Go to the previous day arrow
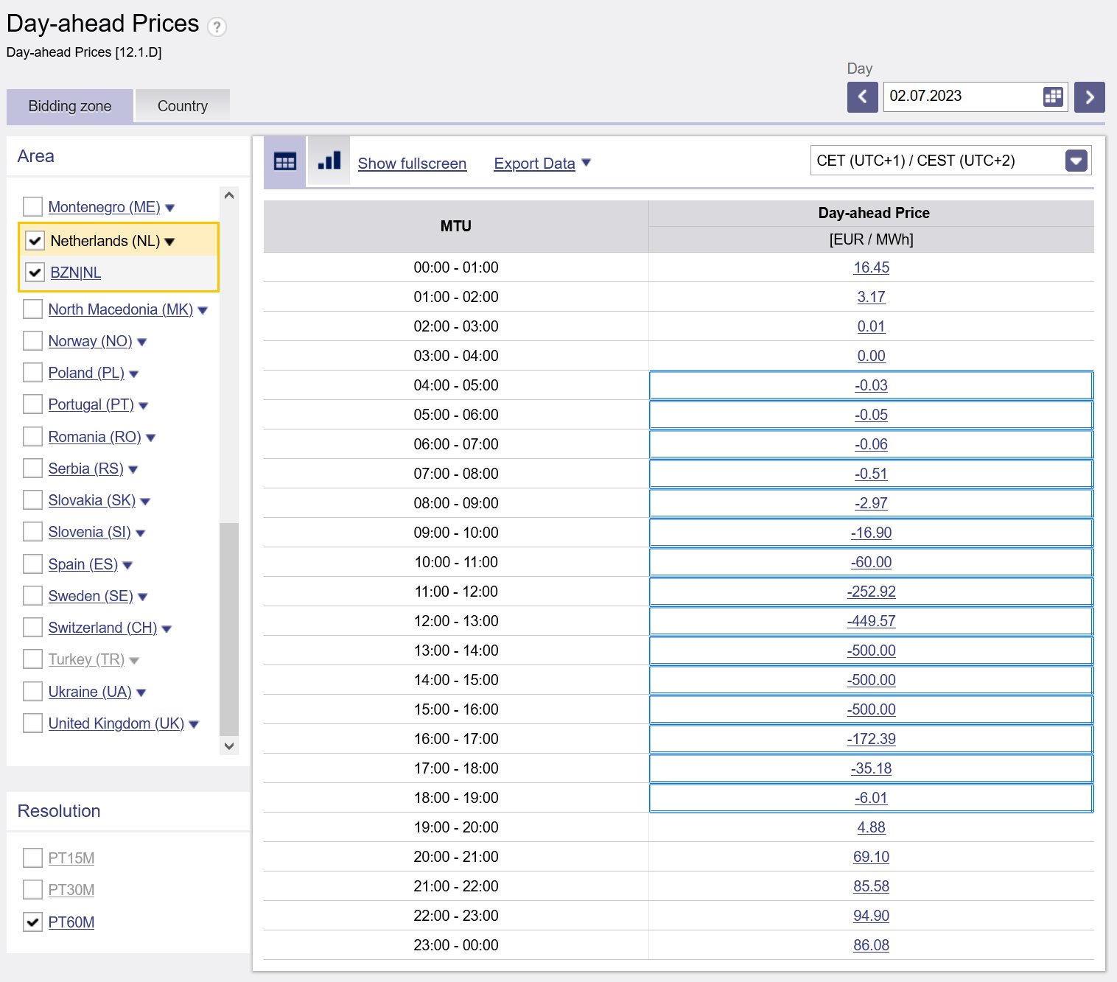This screenshot has height=982, width=1117. click(x=862, y=97)
